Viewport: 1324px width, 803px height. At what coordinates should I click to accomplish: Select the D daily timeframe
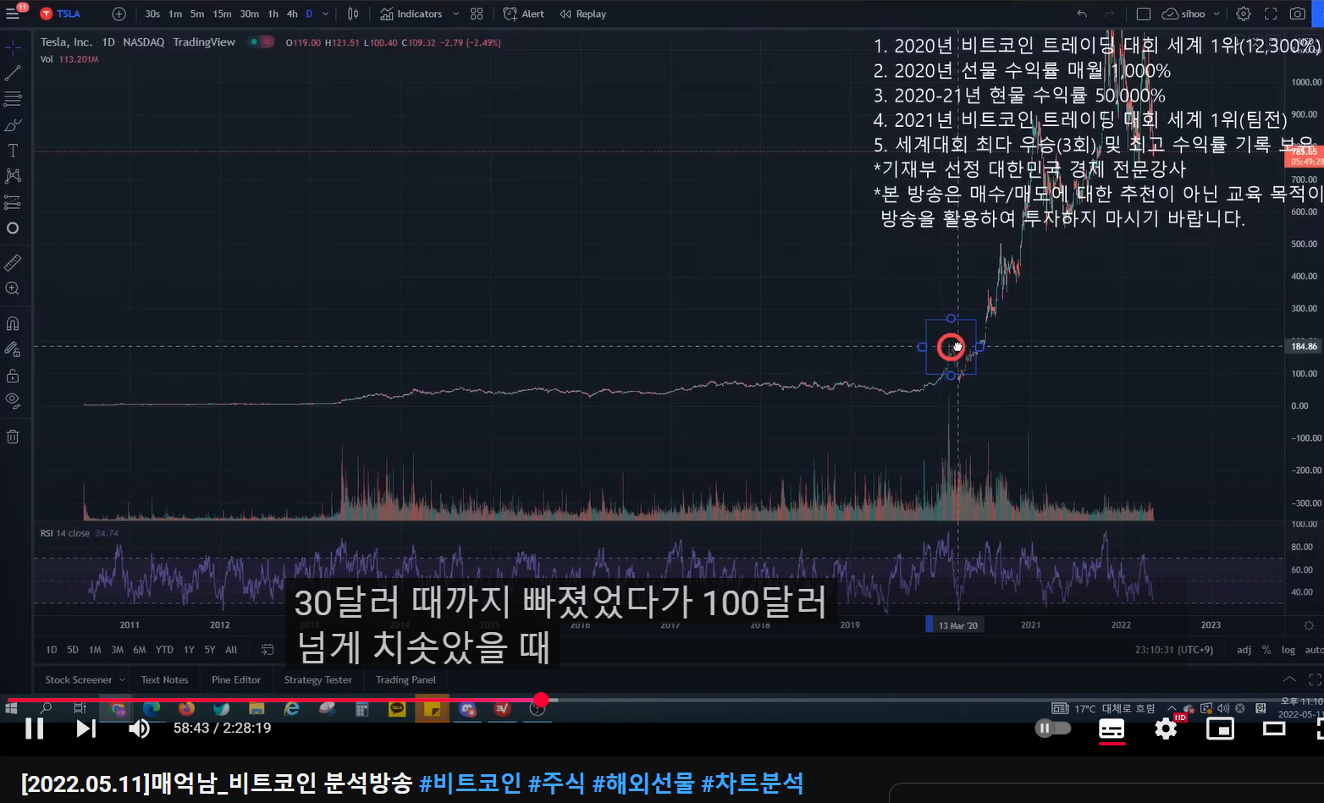click(309, 14)
